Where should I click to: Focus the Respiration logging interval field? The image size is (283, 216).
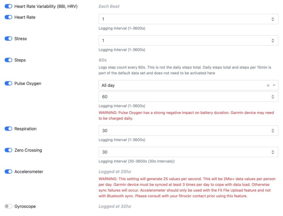point(188,131)
